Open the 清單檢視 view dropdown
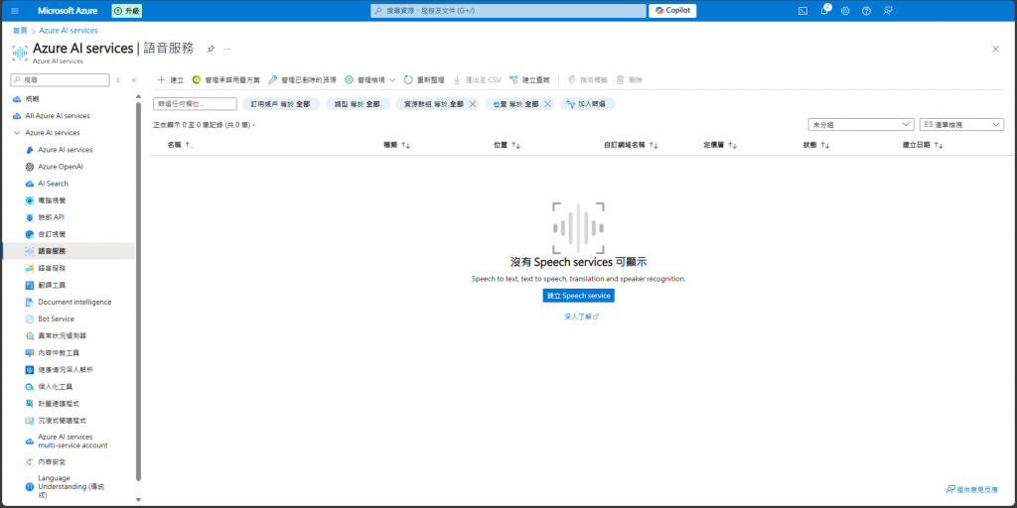The image size is (1017, 508). point(961,124)
